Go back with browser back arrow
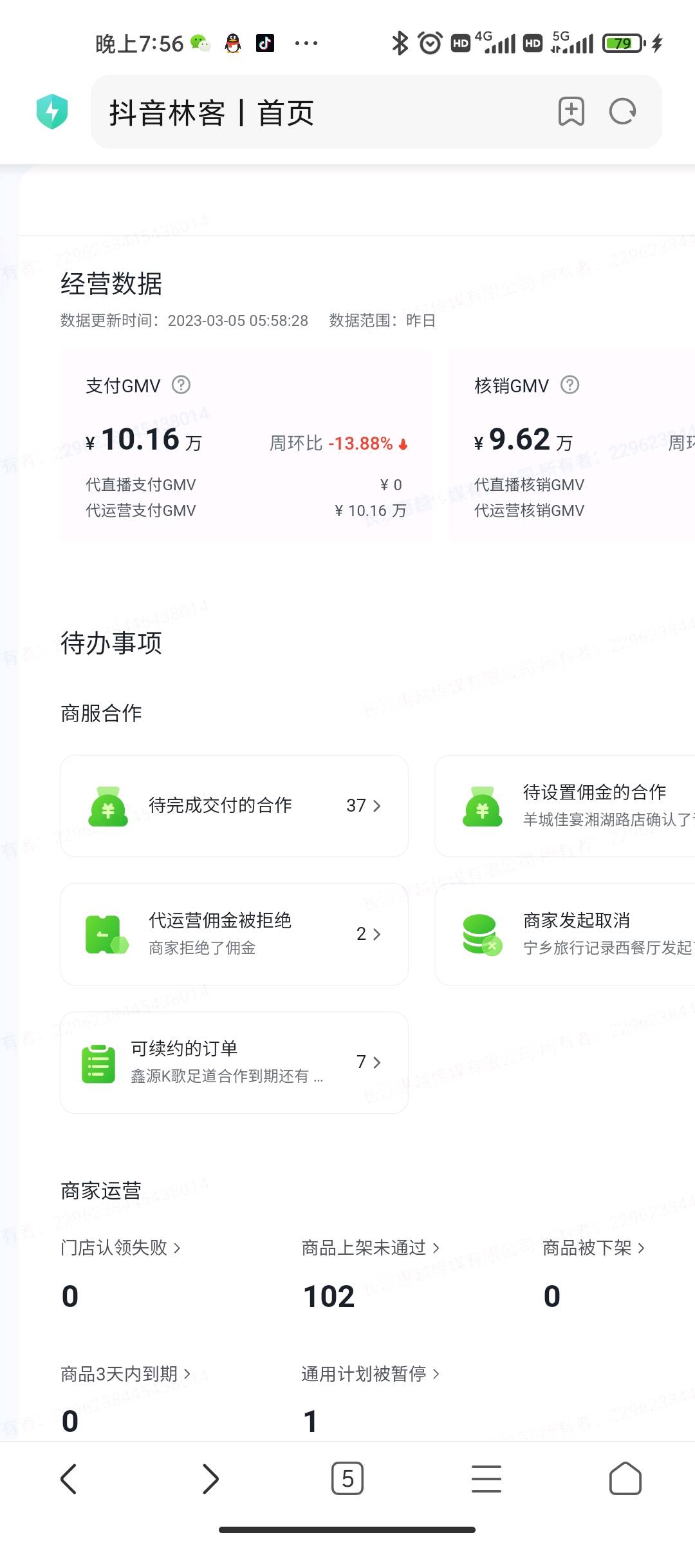 [69, 1478]
